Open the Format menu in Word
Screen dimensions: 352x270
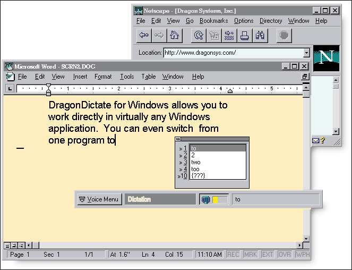click(x=103, y=77)
